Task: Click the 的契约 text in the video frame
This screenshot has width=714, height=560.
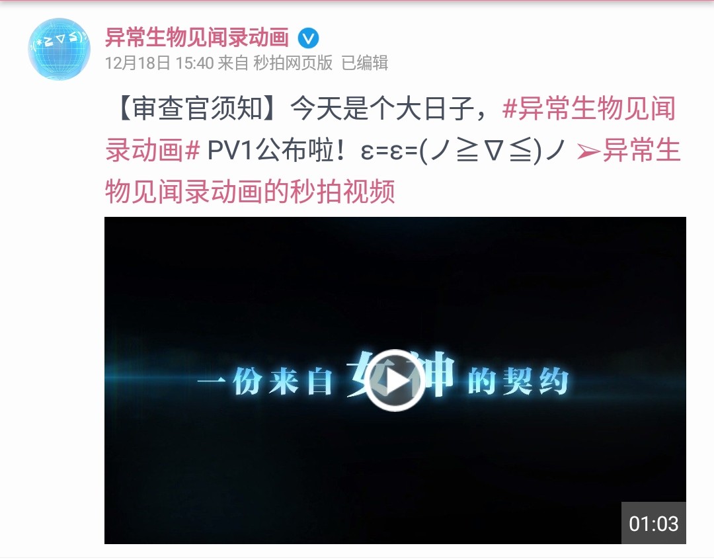Action: point(518,381)
